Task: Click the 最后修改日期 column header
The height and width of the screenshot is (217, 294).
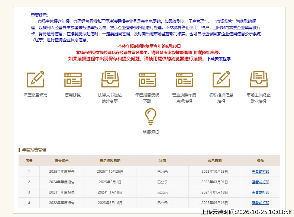Action: (110, 161)
